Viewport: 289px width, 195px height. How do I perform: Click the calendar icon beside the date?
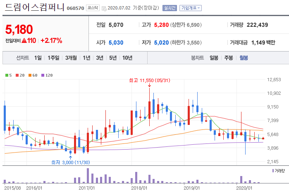point(104,9)
